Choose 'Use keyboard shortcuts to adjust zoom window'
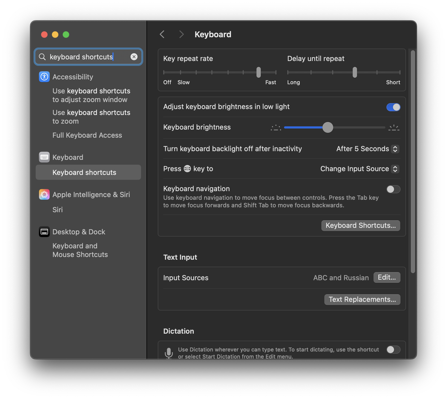Screen dimensions: 447x399 91,95
